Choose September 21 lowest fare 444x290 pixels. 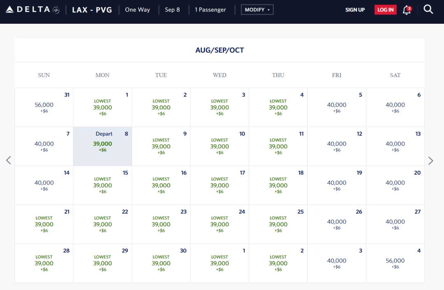pos(44,224)
